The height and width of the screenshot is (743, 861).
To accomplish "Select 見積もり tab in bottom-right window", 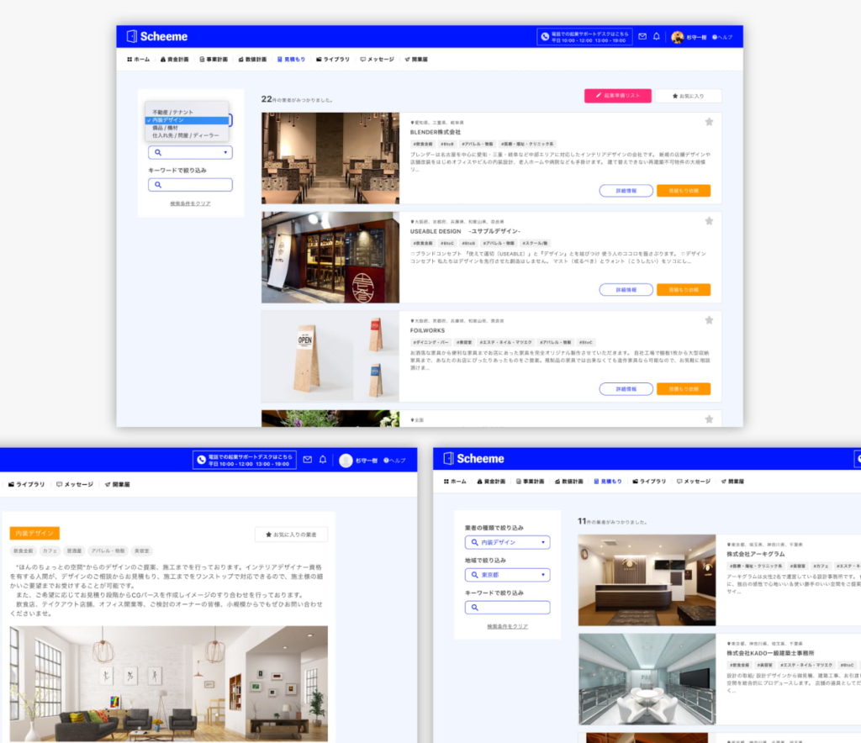I will (608, 482).
